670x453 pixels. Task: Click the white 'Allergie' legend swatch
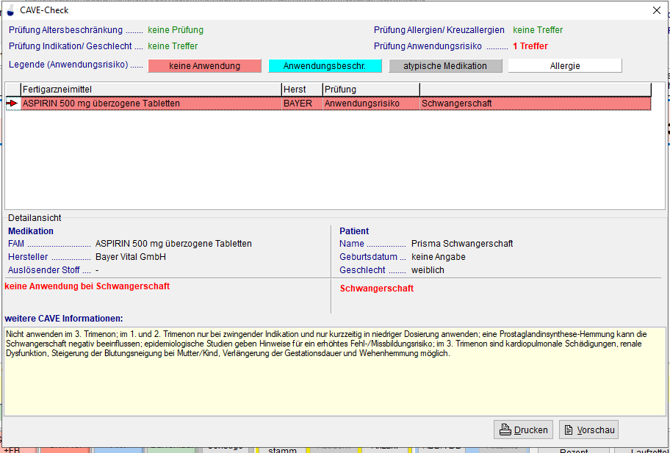pyautogui.click(x=565, y=66)
